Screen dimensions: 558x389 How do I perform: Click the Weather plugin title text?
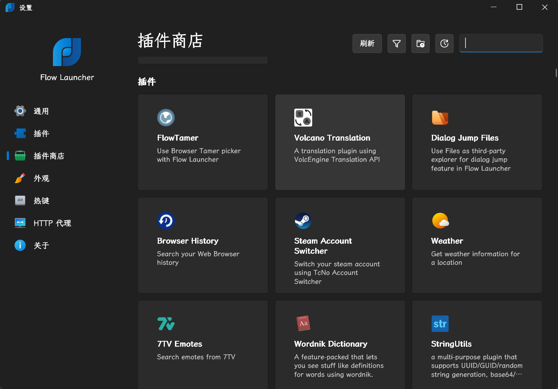pyautogui.click(x=447, y=241)
